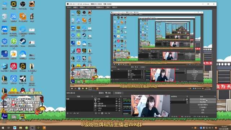The width and height of the screenshot is (231, 130).
Task: Lock the text (T) source row
Action: coord(119,101)
